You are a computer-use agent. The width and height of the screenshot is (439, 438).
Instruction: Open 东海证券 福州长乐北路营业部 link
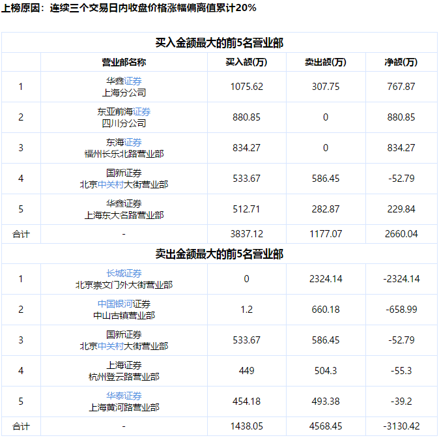pyautogui.click(x=124, y=148)
